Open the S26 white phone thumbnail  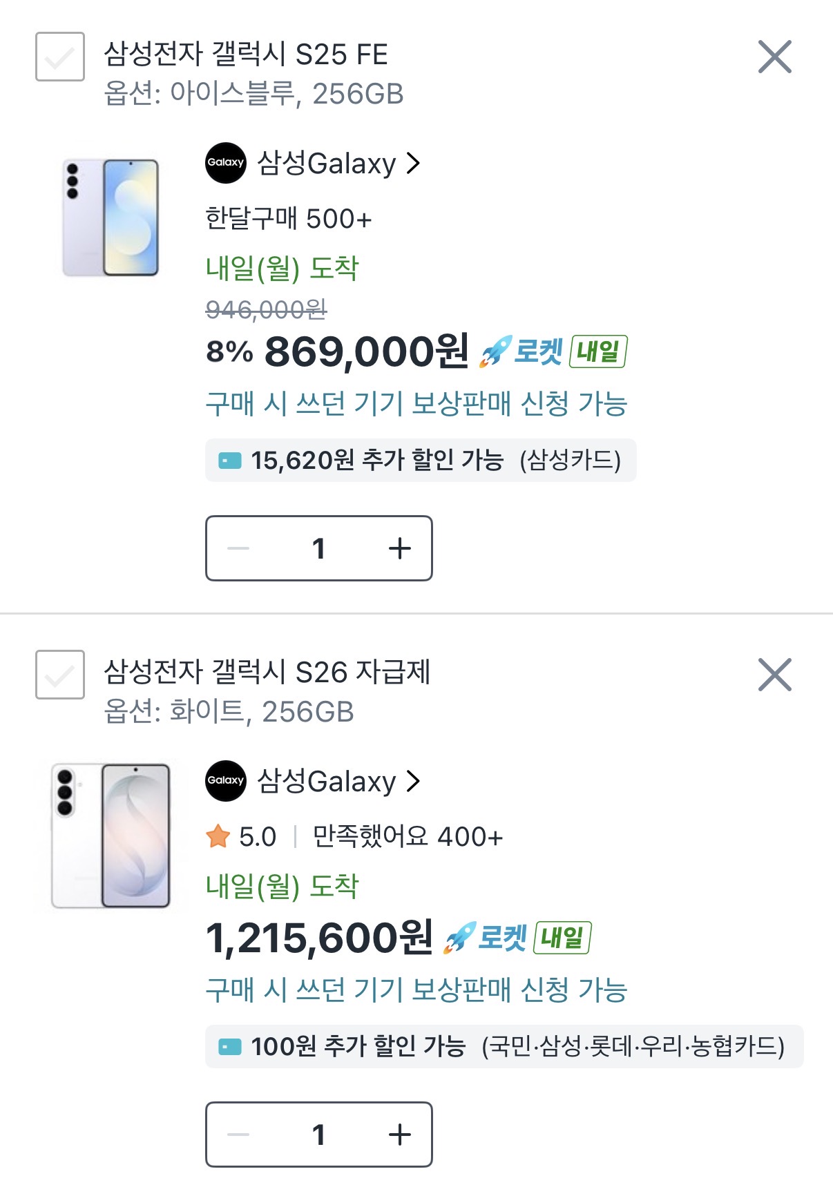[x=111, y=836]
